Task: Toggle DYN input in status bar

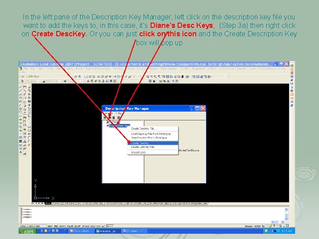Action: pos(98,226)
